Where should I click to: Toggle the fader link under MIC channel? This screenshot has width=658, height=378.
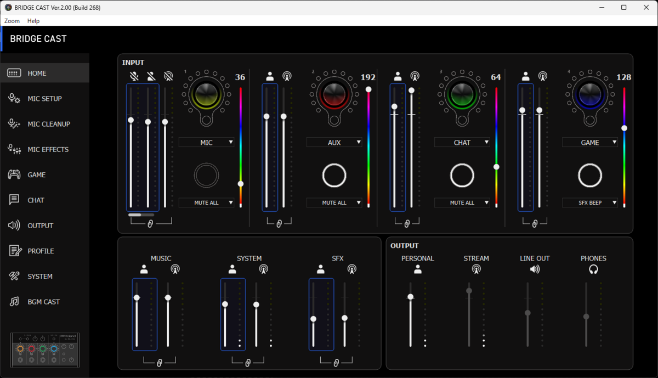[150, 224]
